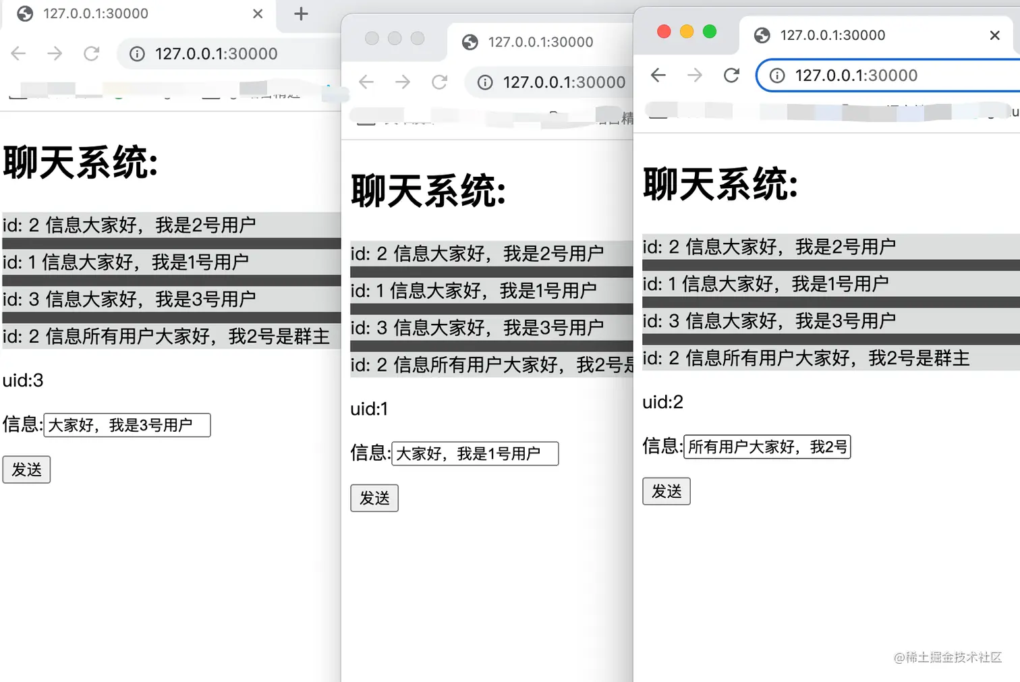Click the site info icon in the middle address bar
Viewport: 1020px width, 682px height.
pyautogui.click(x=484, y=82)
